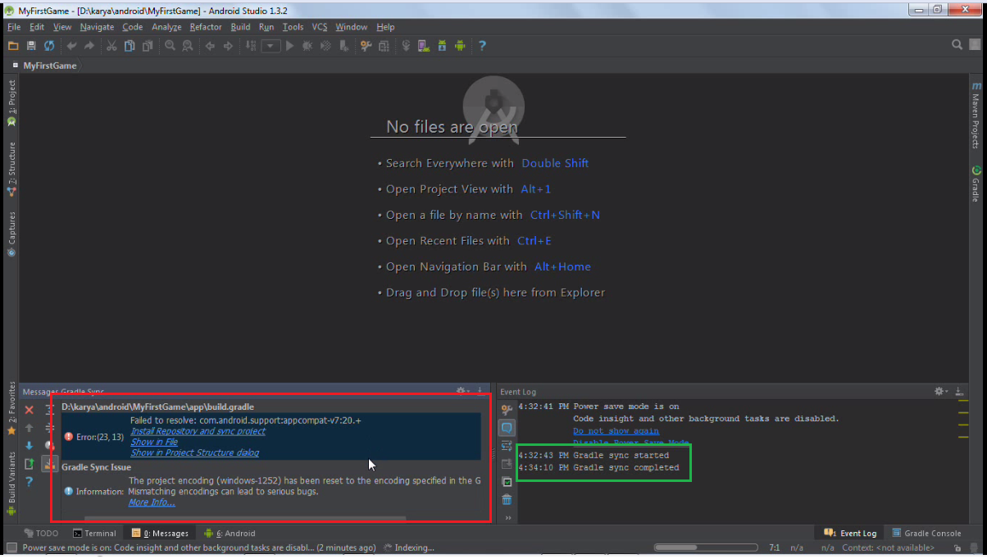
Task: Click the Search Everywhere magnifier icon
Action: pos(957,45)
